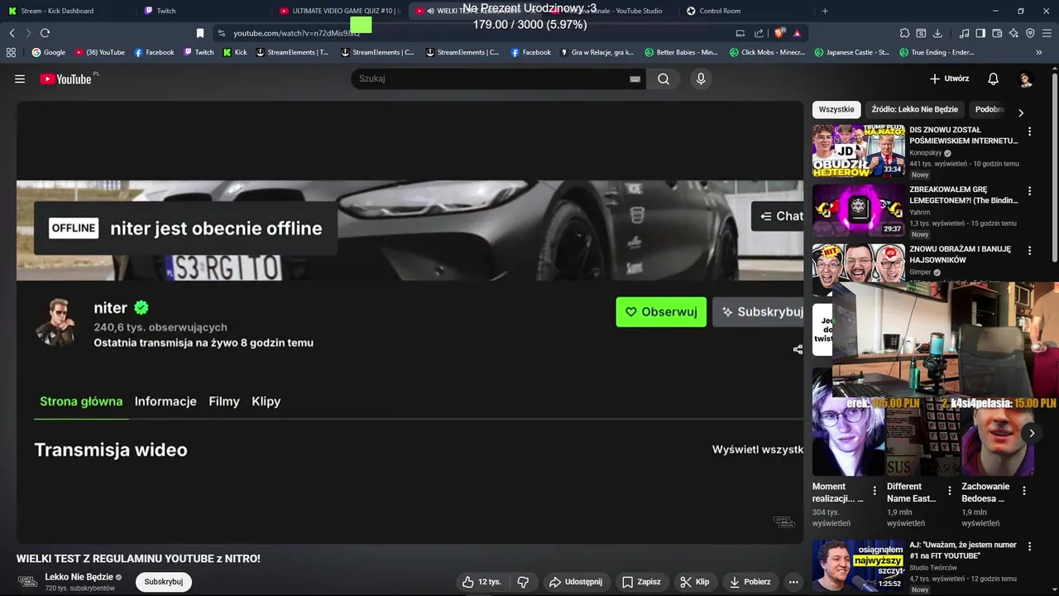Open Brave Wallet icon
Image resolution: width=1059 pixels, height=596 pixels.
click(997, 33)
